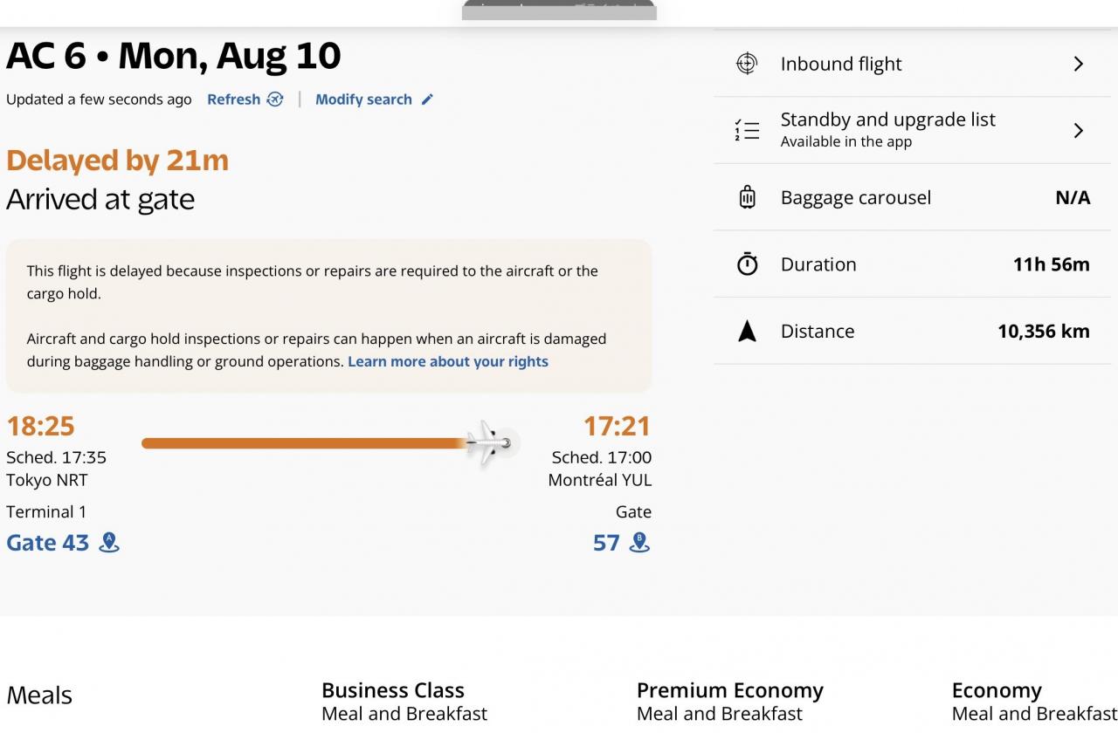Click the arrival gate 57 number
The image size is (1118, 733).
606,543
